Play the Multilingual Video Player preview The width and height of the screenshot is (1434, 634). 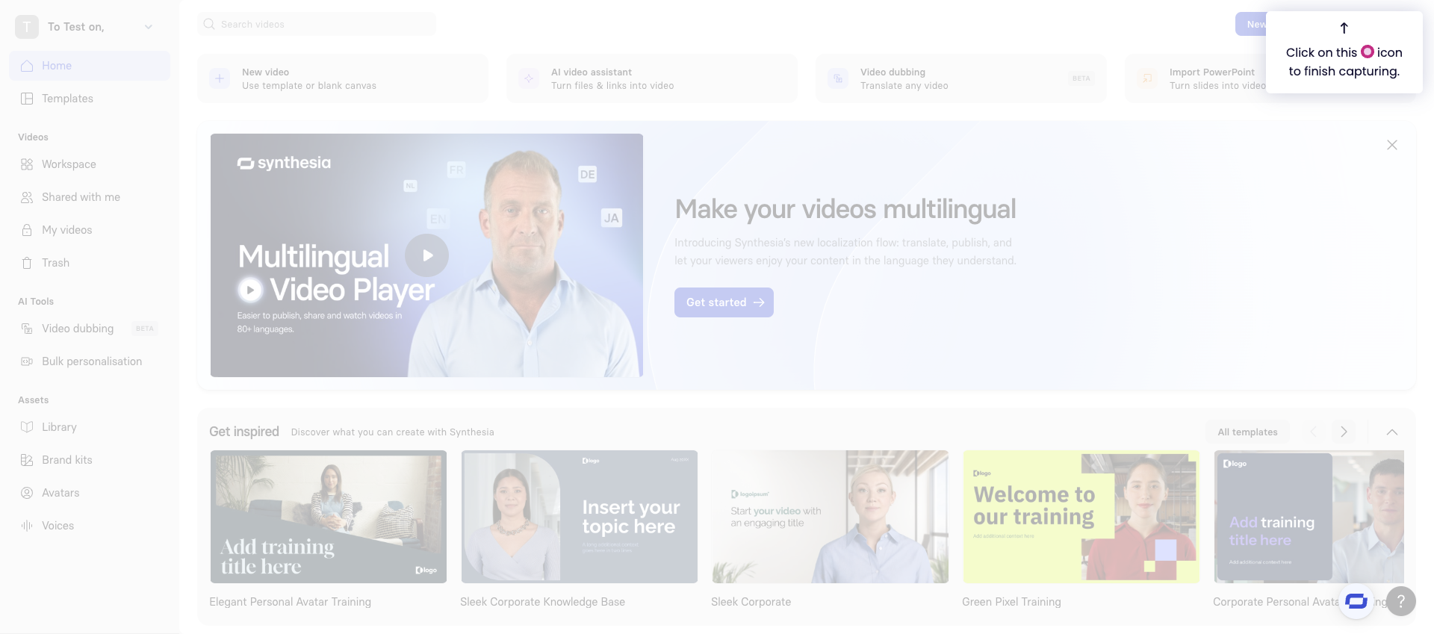click(426, 255)
